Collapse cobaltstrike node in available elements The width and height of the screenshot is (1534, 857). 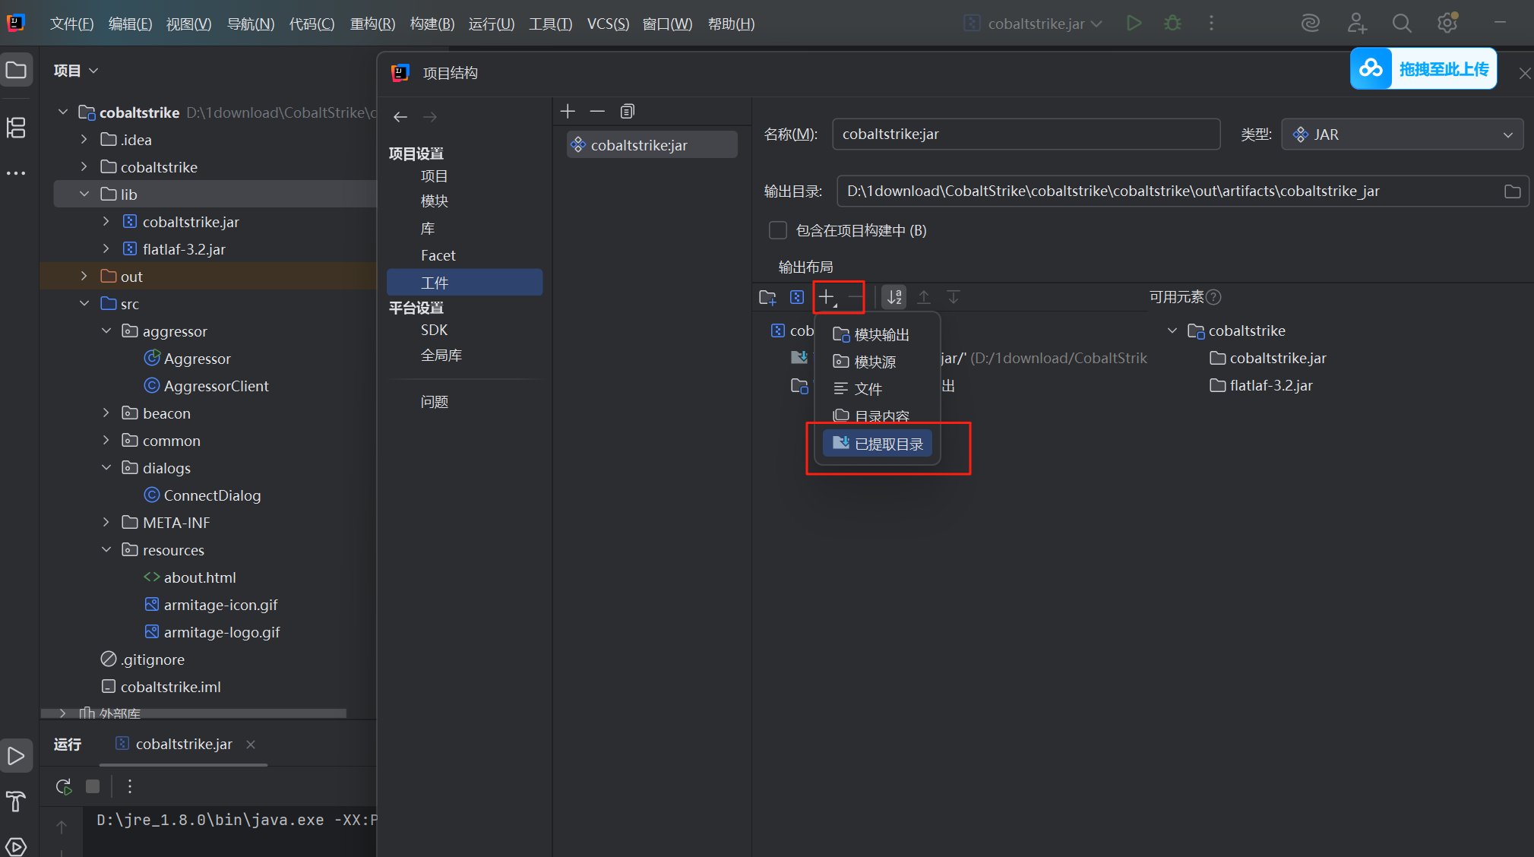click(x=1172, y=330)
